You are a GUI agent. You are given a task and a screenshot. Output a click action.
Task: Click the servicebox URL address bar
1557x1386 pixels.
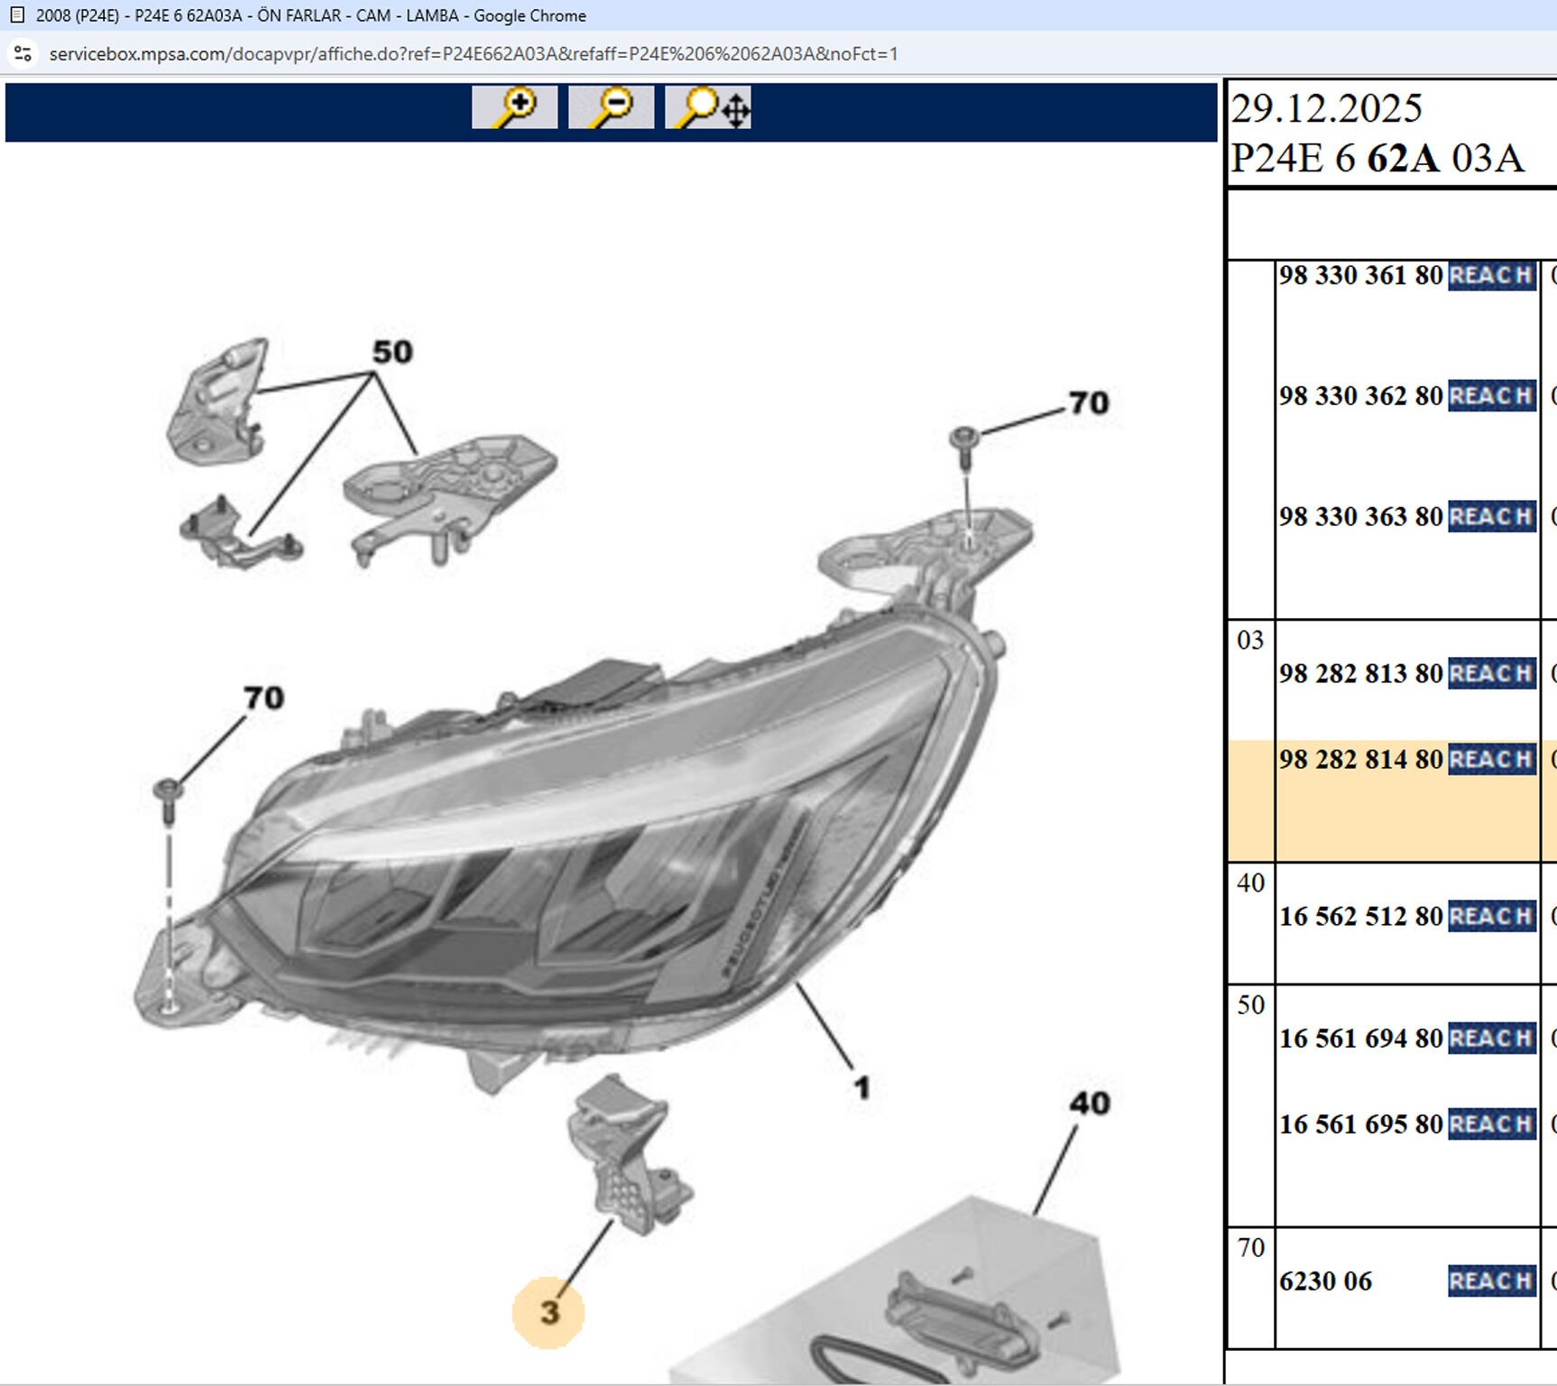[473, 54]
